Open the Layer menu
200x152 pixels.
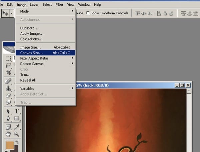(x=34, y=5)
